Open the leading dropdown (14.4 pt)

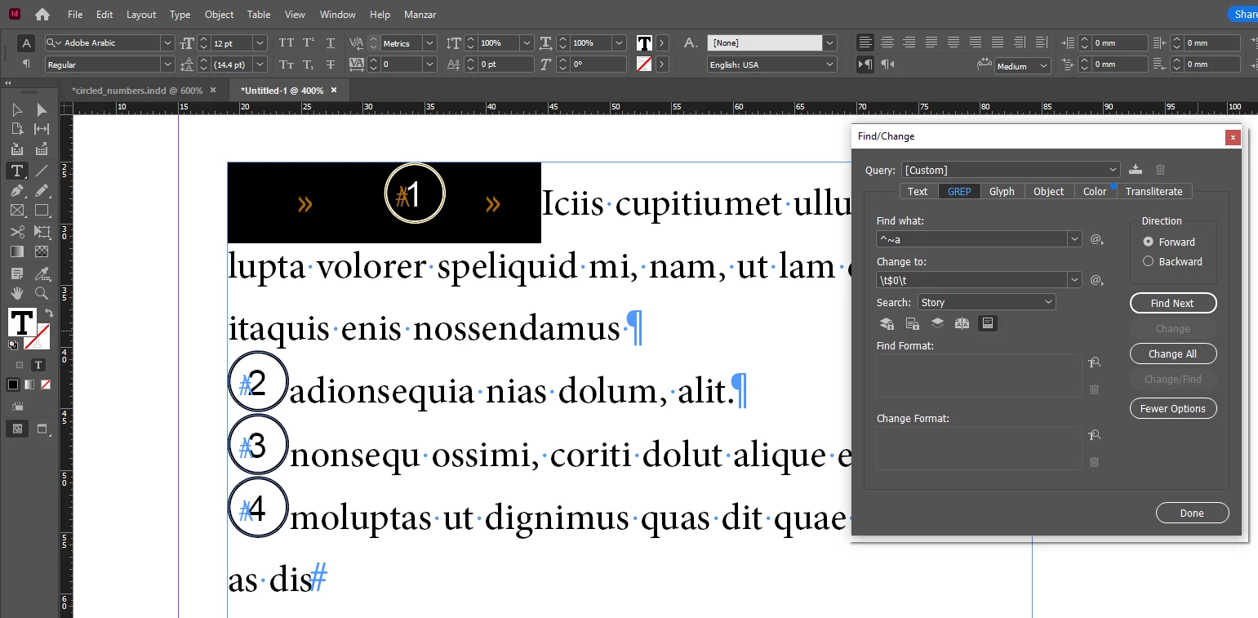tap(260, 64)
